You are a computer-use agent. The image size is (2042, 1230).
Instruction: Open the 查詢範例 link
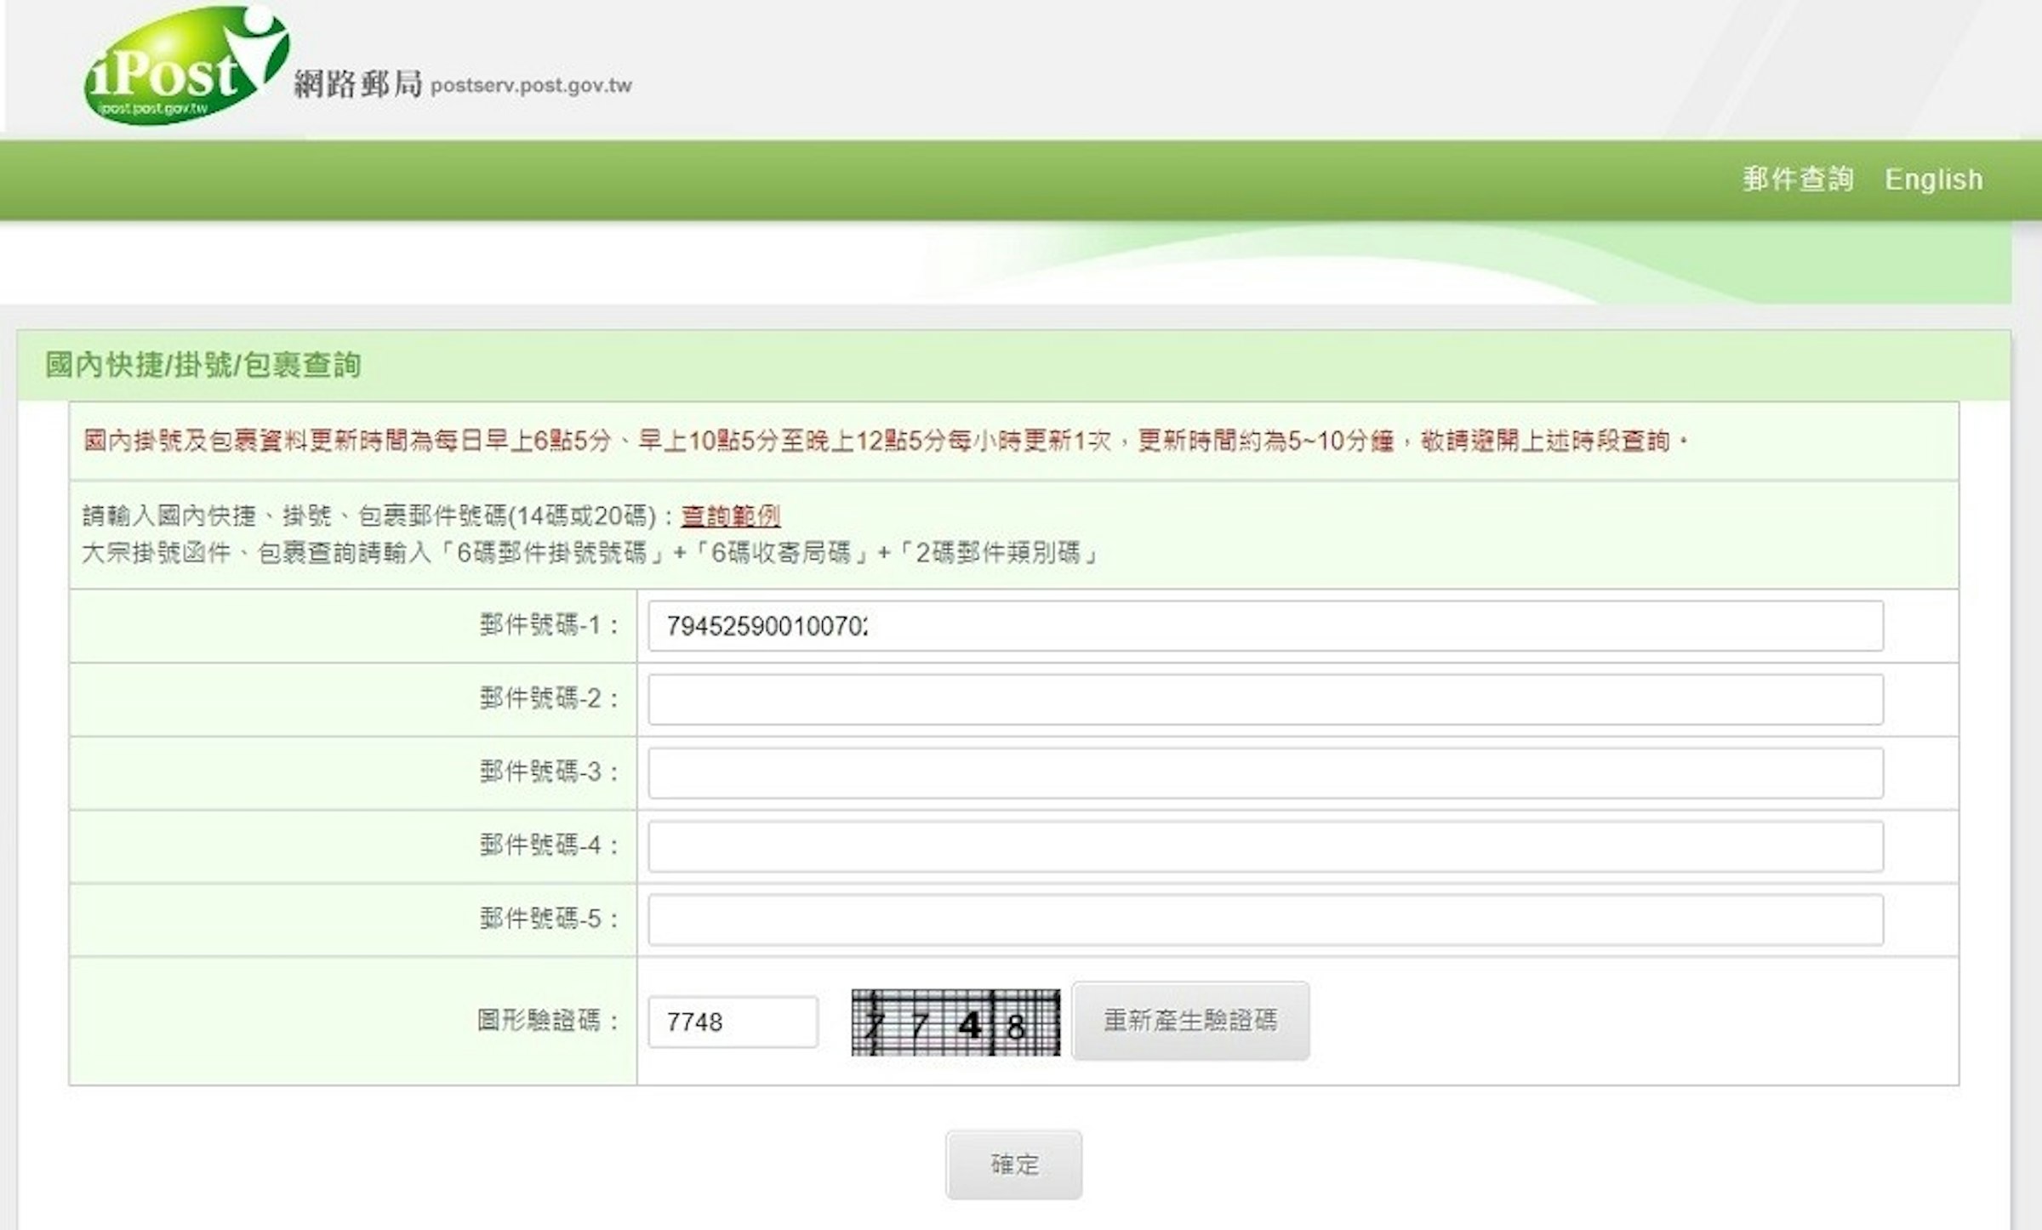click(730, 515)
